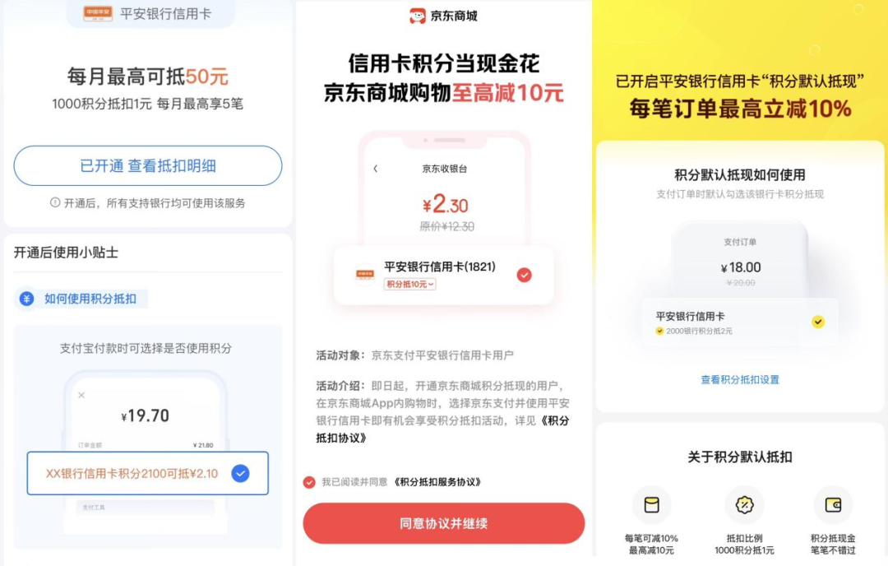Click the back arrow in 京东收银台 mockup
888x566 pixels.
[x=376, y=169]
